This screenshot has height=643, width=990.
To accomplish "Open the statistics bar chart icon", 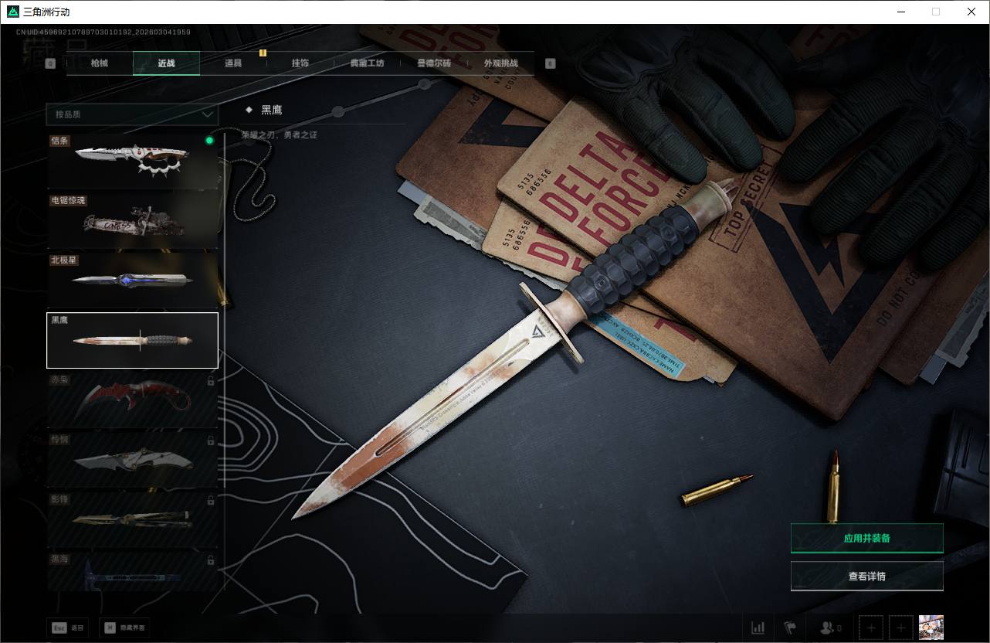I will [758, 628].
